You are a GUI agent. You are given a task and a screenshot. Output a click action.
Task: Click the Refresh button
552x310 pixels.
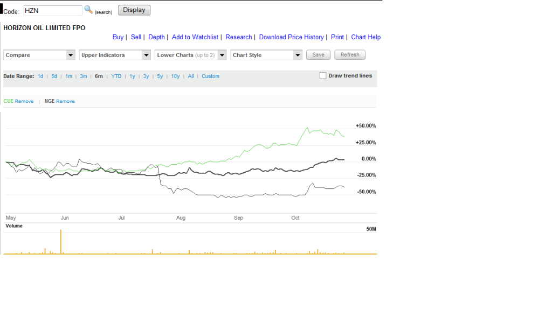(350, 55)
